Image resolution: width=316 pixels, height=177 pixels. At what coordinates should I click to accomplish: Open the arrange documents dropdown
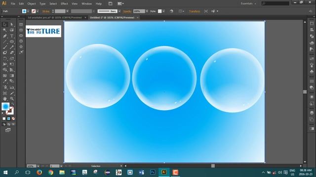pos(120,3)
